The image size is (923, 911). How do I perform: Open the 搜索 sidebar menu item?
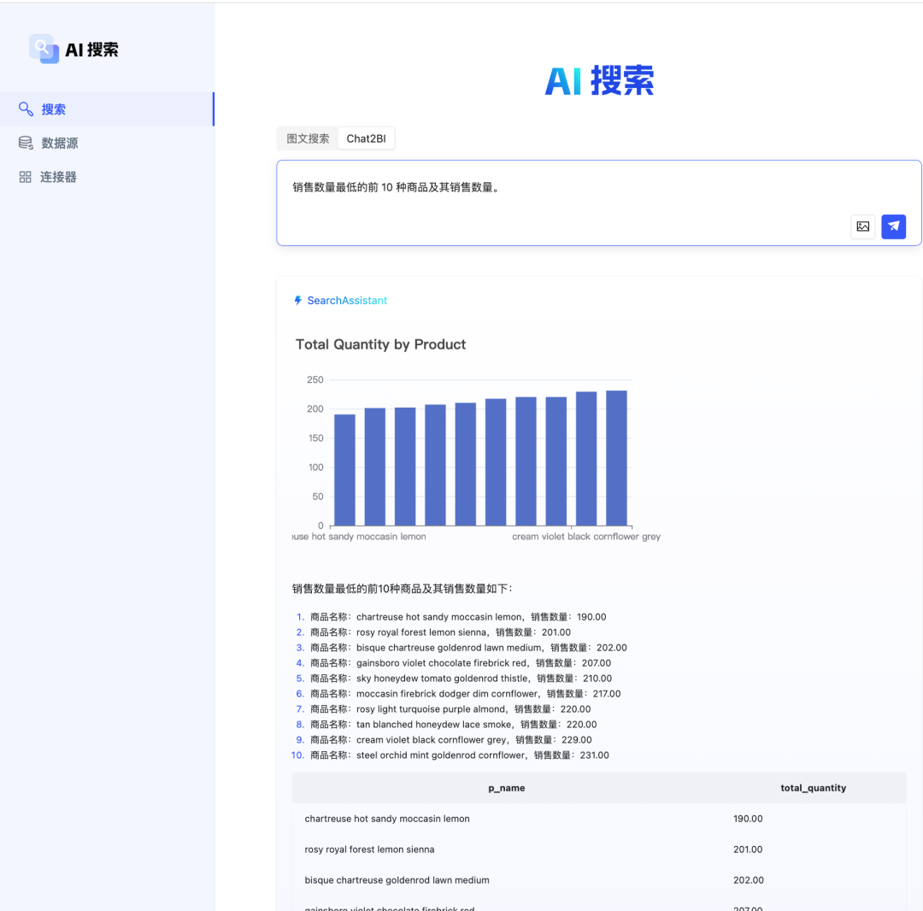point(107,109)
